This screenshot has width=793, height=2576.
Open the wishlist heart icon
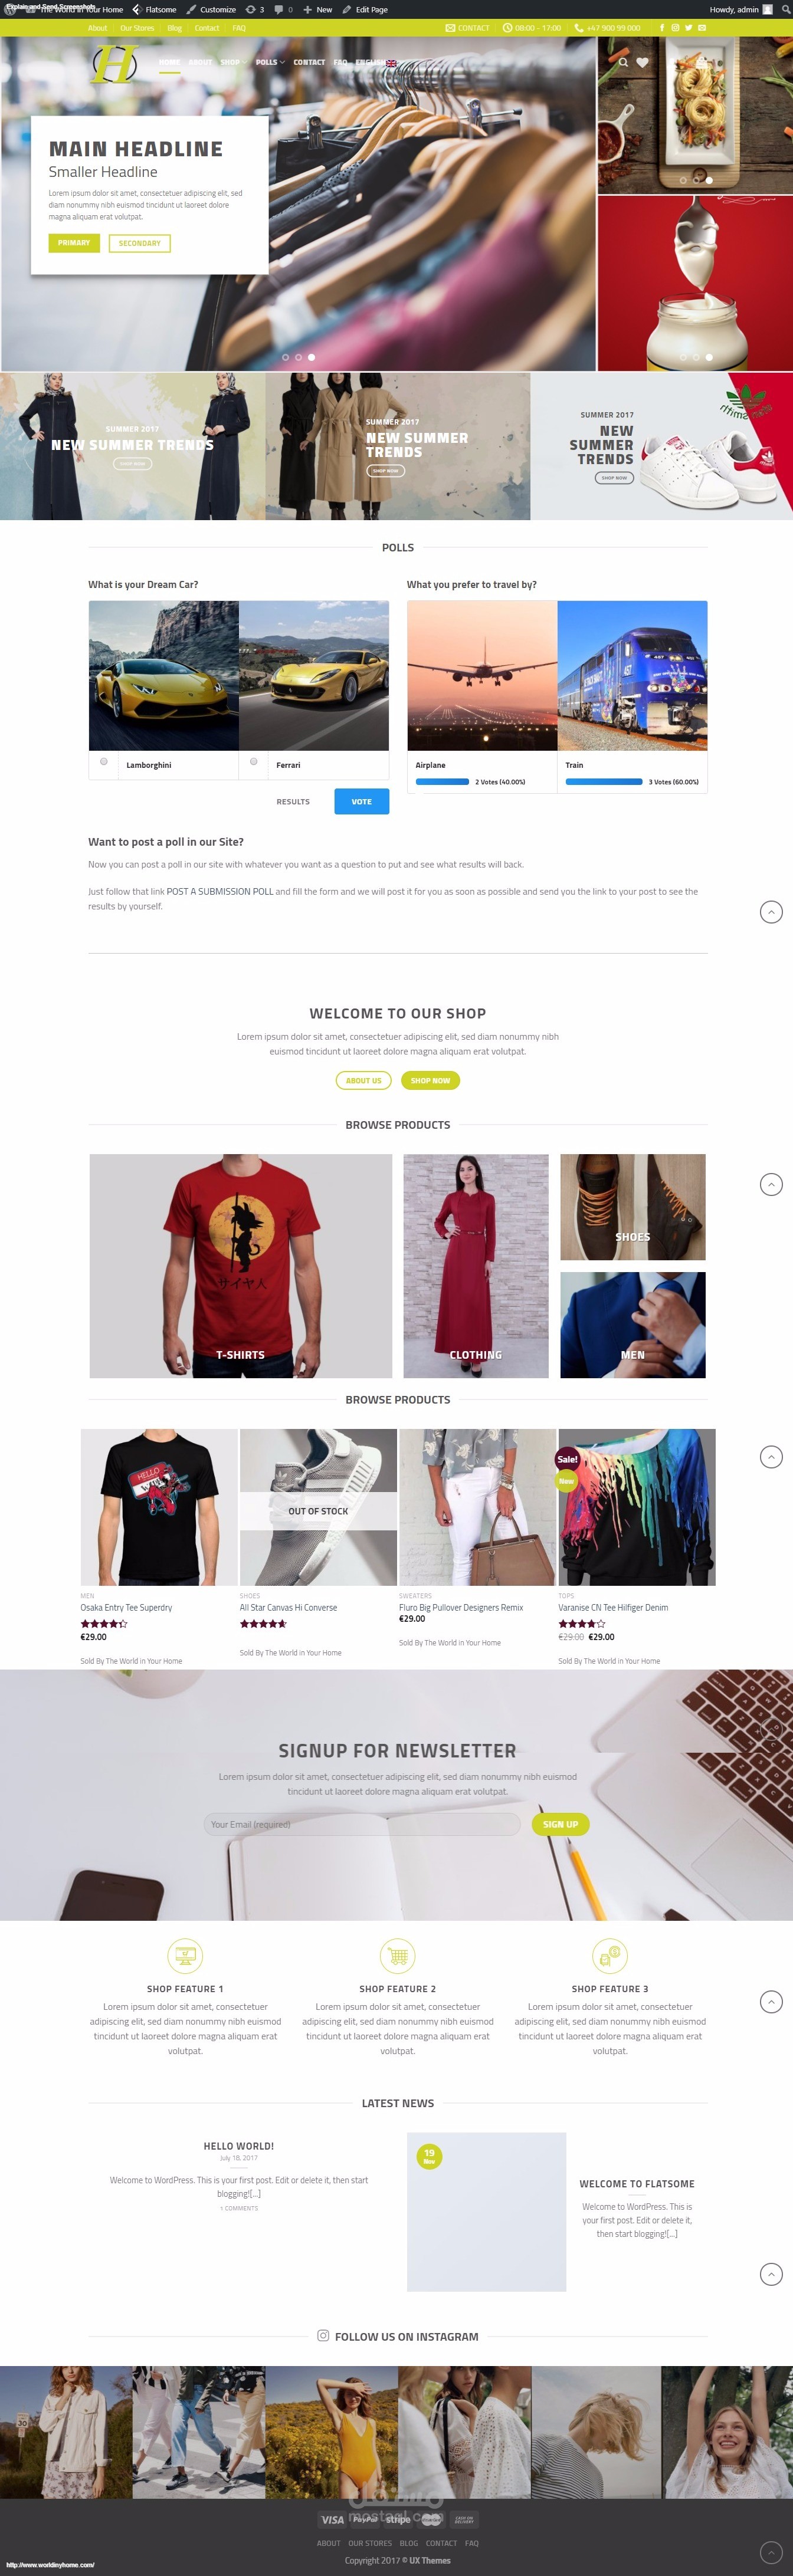click(642, 62)
